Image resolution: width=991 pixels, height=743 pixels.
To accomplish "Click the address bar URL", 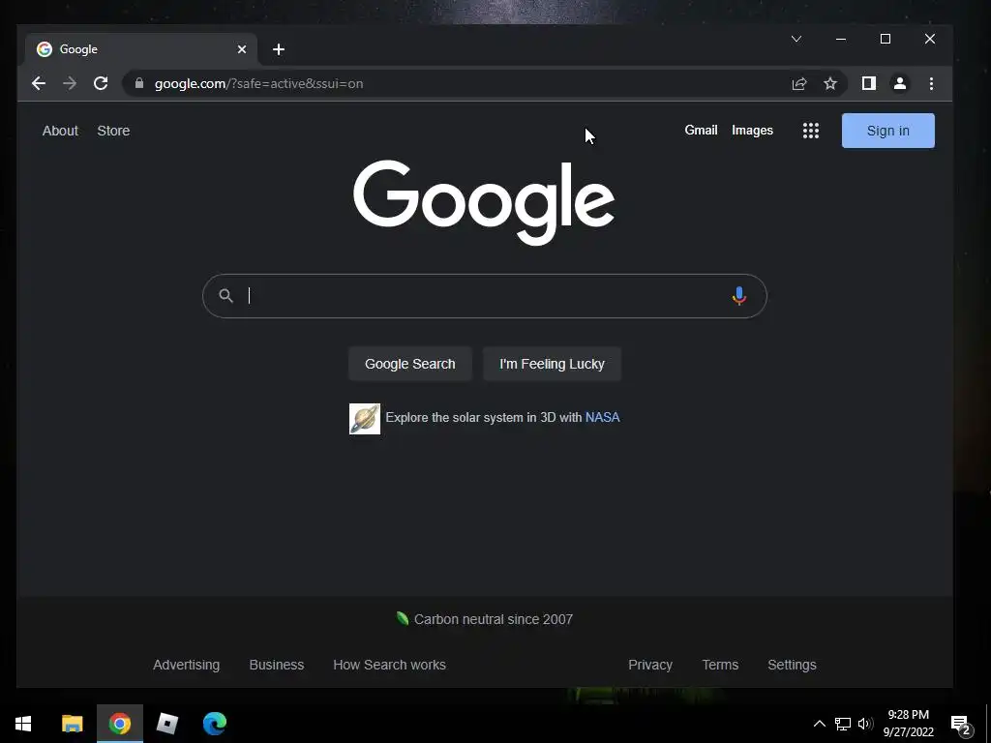I will point(258,83).
